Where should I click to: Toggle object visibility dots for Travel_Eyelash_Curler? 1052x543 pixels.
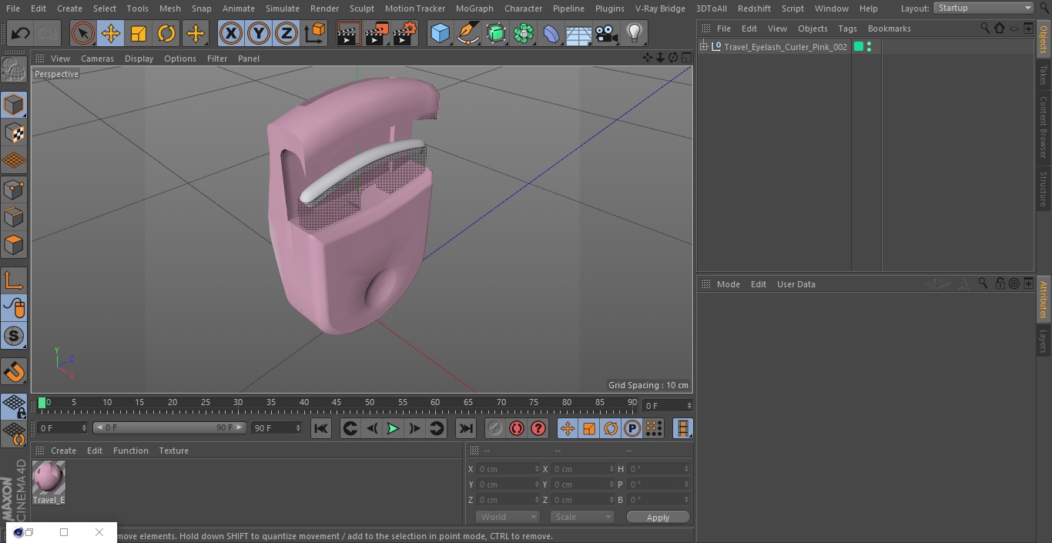[x=869, y=47]
